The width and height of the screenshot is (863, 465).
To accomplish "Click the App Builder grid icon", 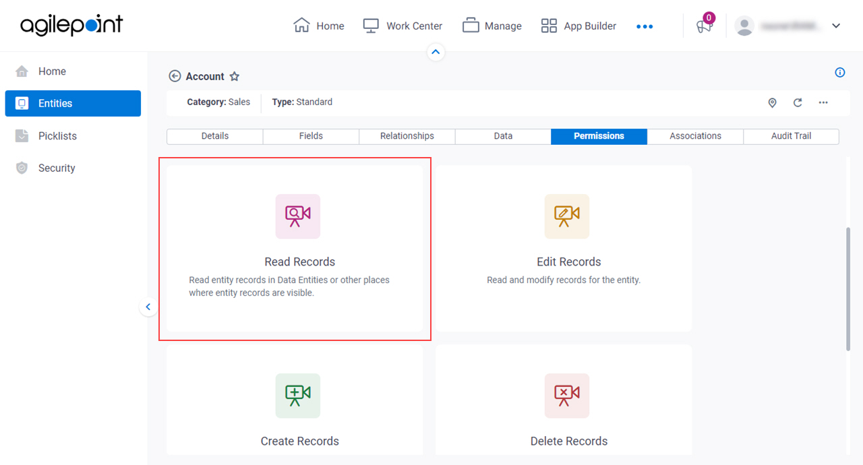I will click(549, 26).
